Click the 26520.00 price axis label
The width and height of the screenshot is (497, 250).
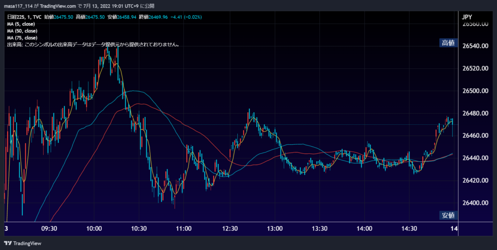pyautogui.click(x=475, y=68)
